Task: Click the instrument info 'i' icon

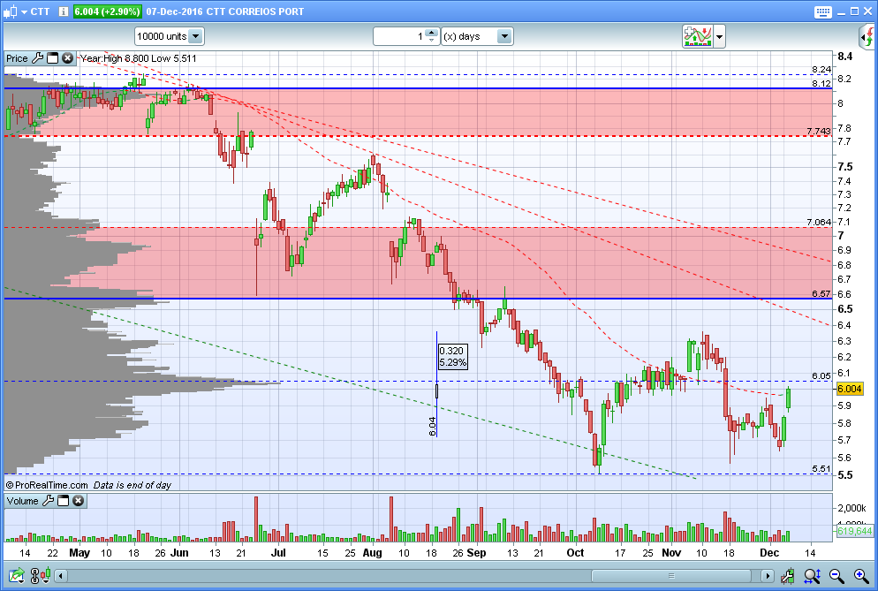Action: point(64,11)
